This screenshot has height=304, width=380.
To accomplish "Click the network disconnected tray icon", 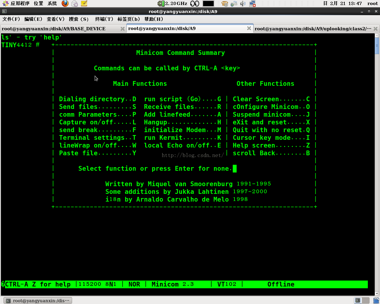I will coord(252,4).
